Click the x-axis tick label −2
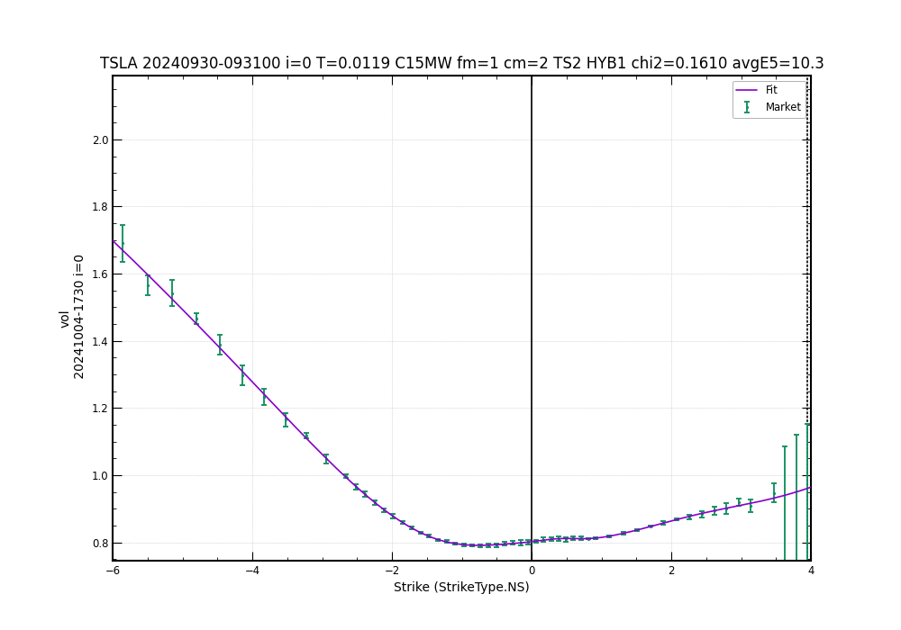901x630 pixels. 392,571
